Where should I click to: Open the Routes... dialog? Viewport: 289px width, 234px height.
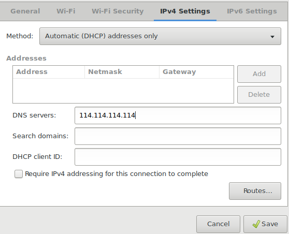click(255, 191)
